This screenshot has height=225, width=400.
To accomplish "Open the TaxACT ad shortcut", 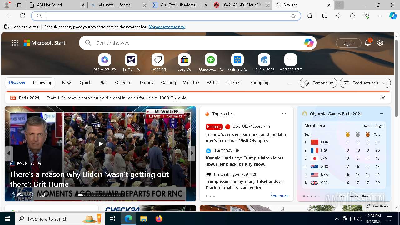I will [x=131, y=62].
